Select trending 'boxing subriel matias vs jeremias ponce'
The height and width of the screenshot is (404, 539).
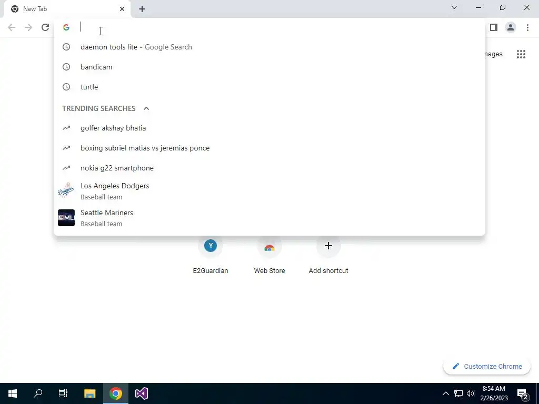click(269, 148)
